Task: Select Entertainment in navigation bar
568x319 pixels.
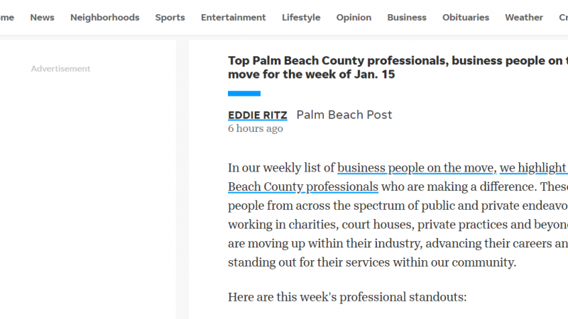Action: (234, 17)
